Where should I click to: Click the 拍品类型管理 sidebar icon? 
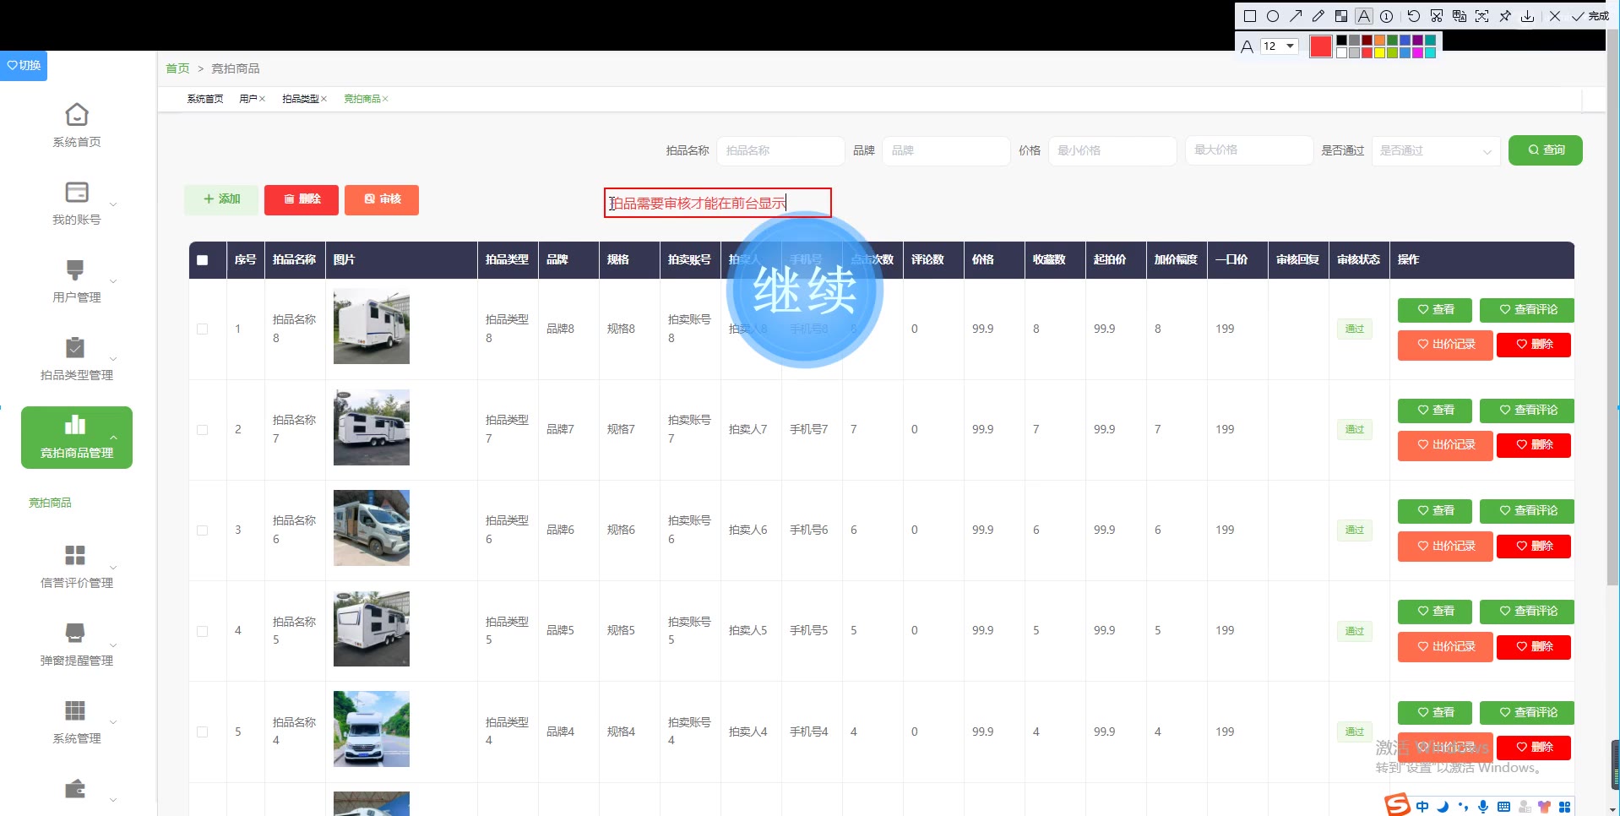pos(75,347)
